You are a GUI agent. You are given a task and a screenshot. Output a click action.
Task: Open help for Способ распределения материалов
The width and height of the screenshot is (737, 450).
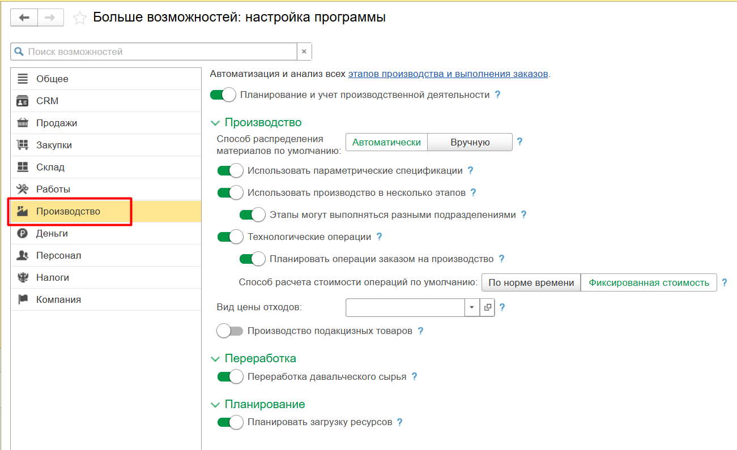click(x=519, y=142)
